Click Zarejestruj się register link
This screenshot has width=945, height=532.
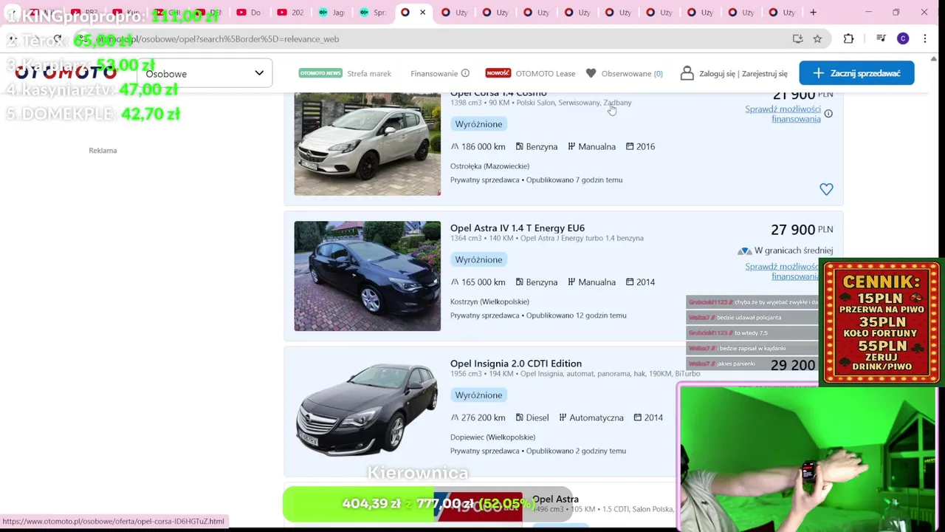pyautogui.click(x=765, y=73)
